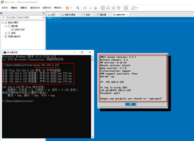Expand the 系统 folder node
This screenshot has height=141, width=194.
6,33
